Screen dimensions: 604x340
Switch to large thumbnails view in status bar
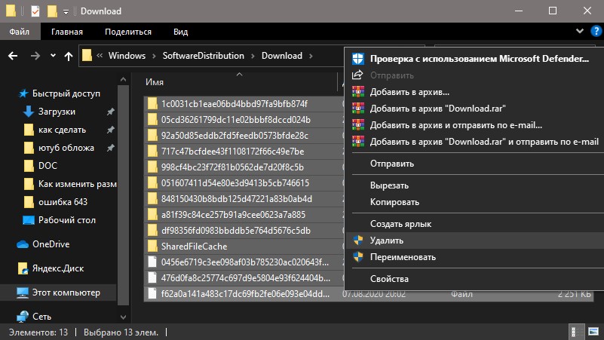593,332
